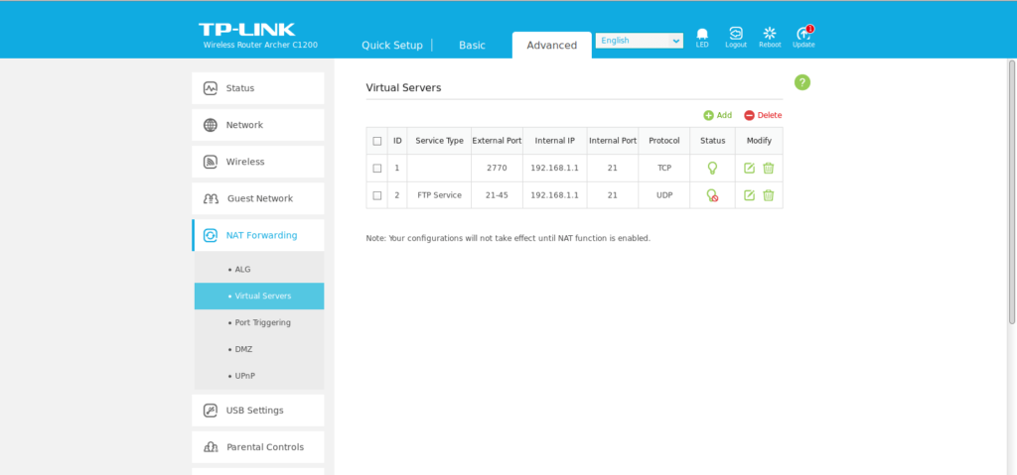The image size is (1017, 475).
Task: Switch to the Basic tab
Action: 472,45
